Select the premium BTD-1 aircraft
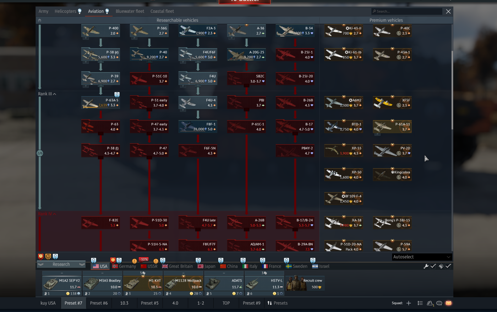The image size is (497, 312). [344, 127]
